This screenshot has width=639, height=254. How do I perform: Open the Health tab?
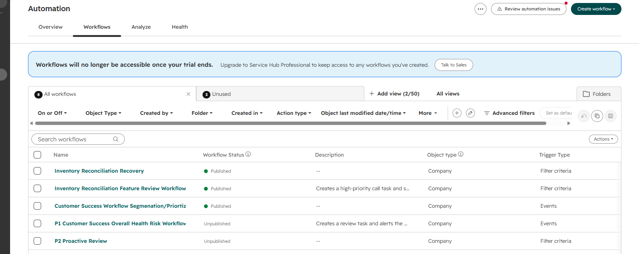coord(180,27)
